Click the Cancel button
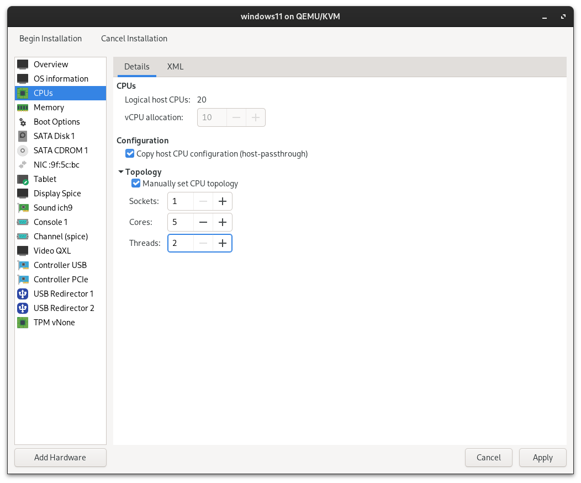The height and width of the screenshot is (483, 581). coord(488,458)
